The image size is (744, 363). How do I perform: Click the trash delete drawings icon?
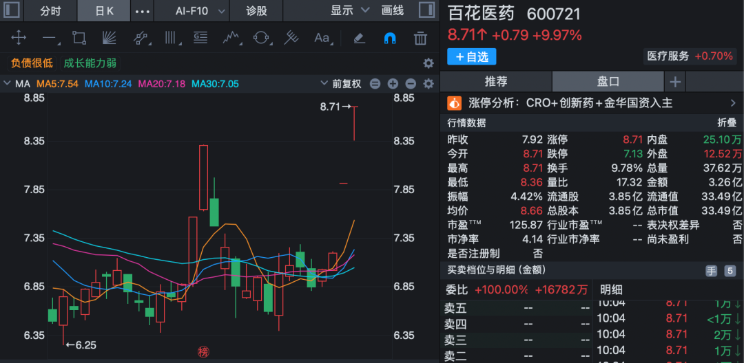420,37
